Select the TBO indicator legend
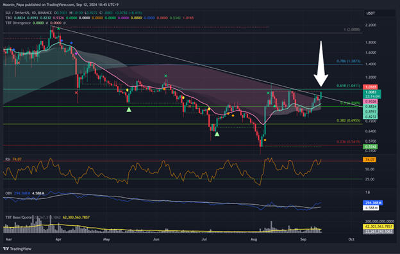400x254 pixels. click(9, 18)
